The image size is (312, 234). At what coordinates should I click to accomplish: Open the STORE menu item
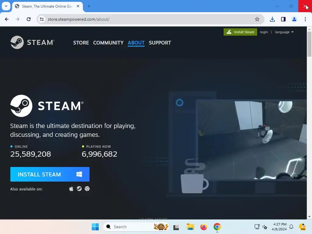pos(81,43)
